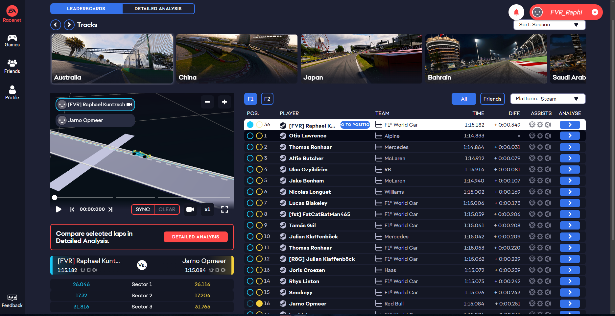The height and width of the screenshot is (316, 615).
Task: Open the Platform: Steam dropdown
Action: (548, 99)
